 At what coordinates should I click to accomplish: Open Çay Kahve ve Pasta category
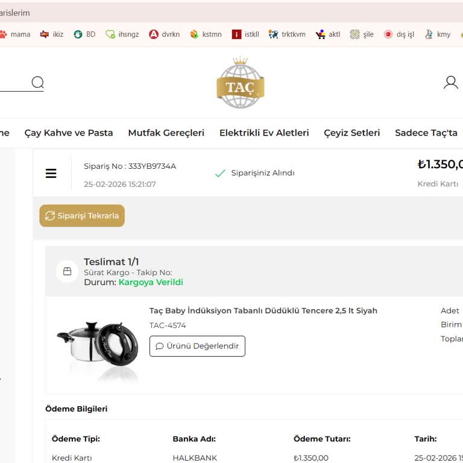pyautogui.click(x=69, y=133)
